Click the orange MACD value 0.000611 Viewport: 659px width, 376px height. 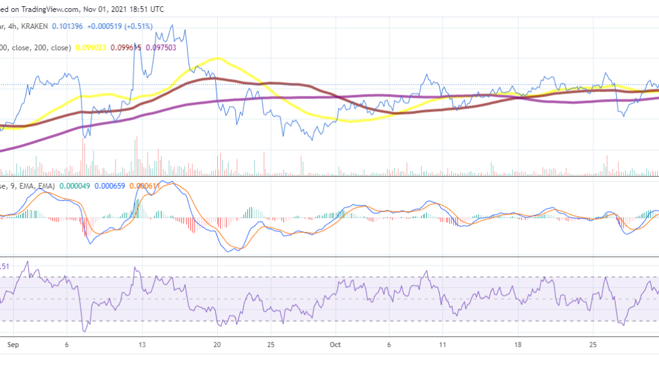[144, 185]
